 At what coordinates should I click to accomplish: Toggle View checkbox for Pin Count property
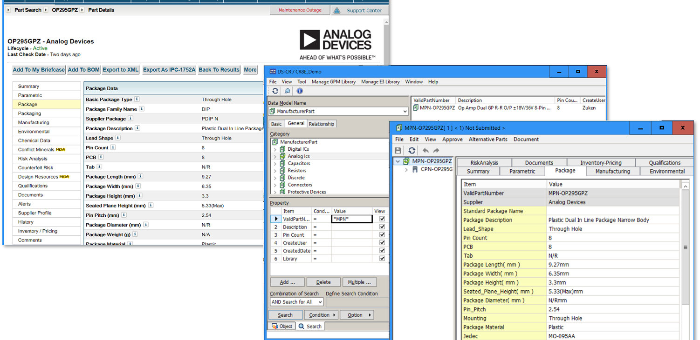point(382,235)
